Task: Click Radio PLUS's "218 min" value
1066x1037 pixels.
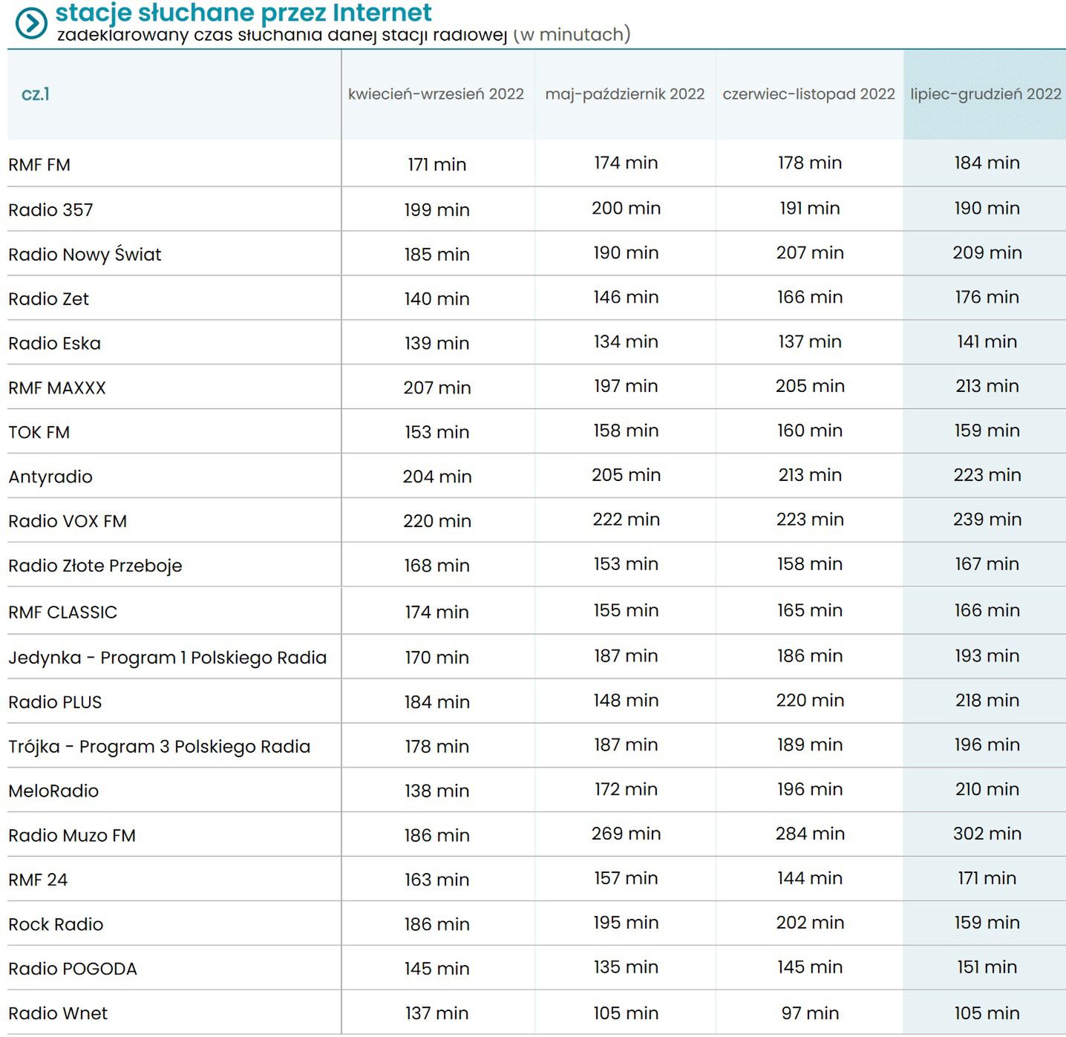Action: pos(987,701)
